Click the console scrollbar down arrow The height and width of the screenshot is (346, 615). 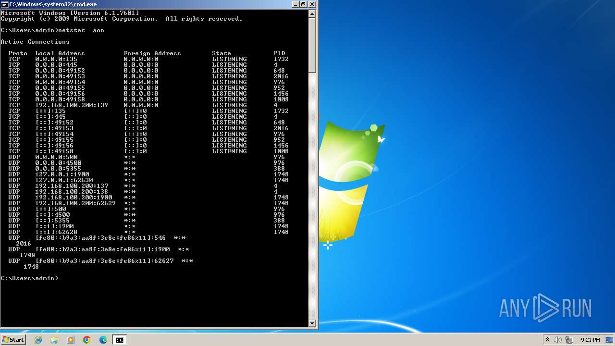point(312,323)
